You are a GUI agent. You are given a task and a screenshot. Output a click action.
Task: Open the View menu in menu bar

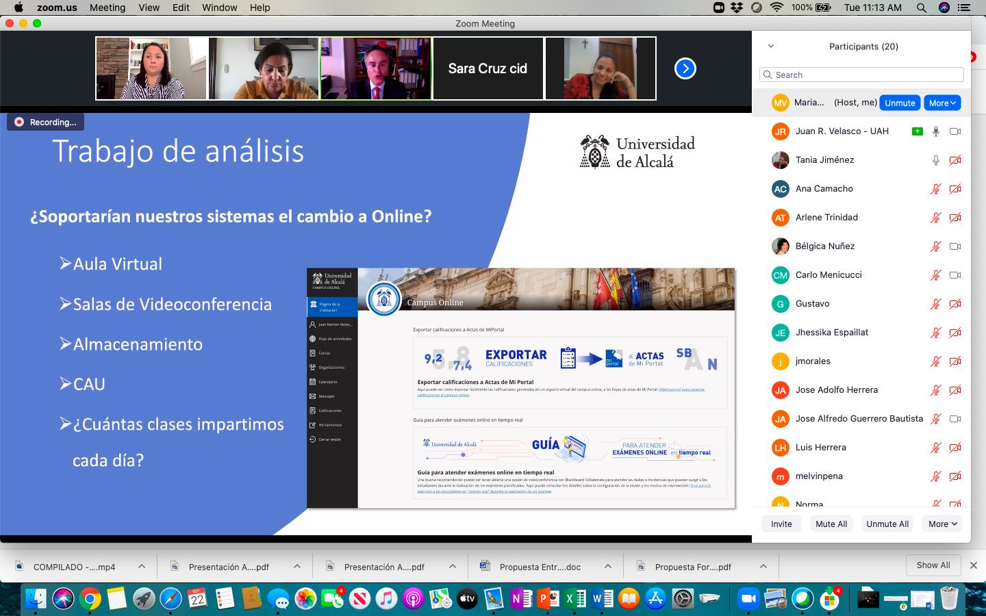(149, 8)
